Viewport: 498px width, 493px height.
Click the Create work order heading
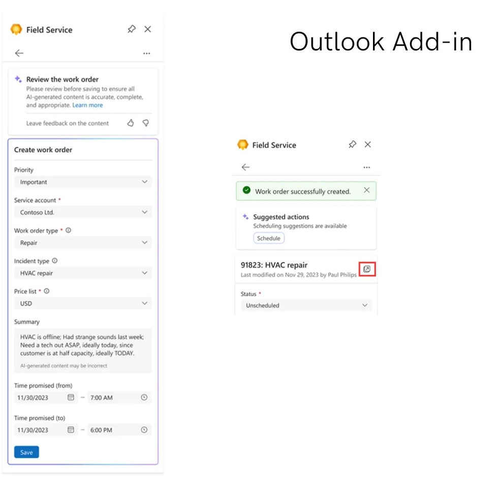43,150
